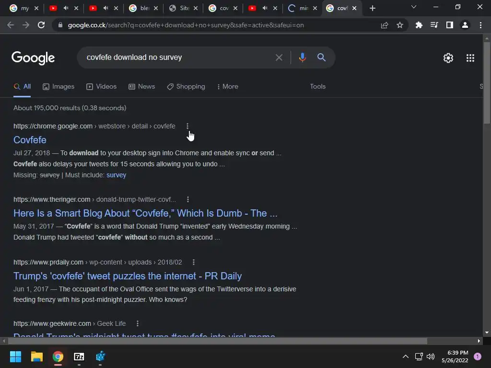The width and height of the screenshot is (491, 368).
Task: Open File Explorer from taskbar
Action: tap(36, 356)
